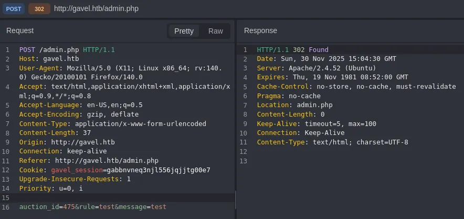
Task: Click the Content-Length: 37 request header
Action: tap(48, 133)
